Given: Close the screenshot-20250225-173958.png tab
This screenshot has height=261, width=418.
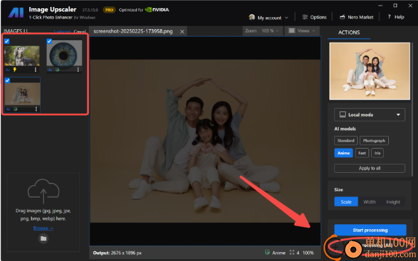Looking at the screenshot, I should pyautogui.click(x=182, y=32).
